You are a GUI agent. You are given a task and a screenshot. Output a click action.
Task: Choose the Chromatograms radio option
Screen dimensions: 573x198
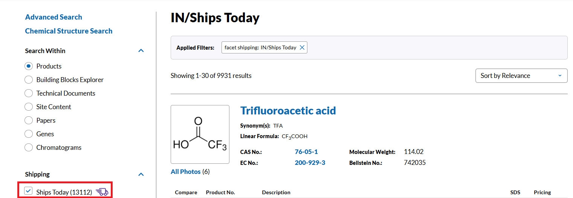tap(29, 148)
